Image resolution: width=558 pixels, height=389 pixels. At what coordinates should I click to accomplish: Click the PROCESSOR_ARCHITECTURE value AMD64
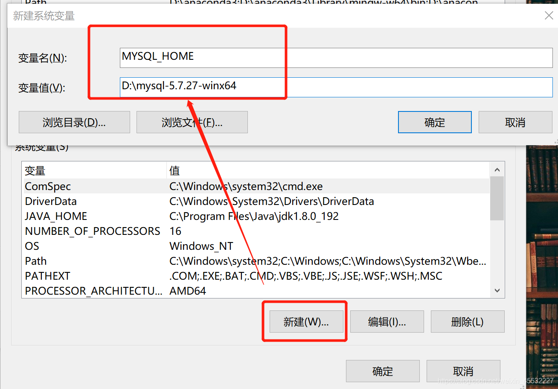188,291
